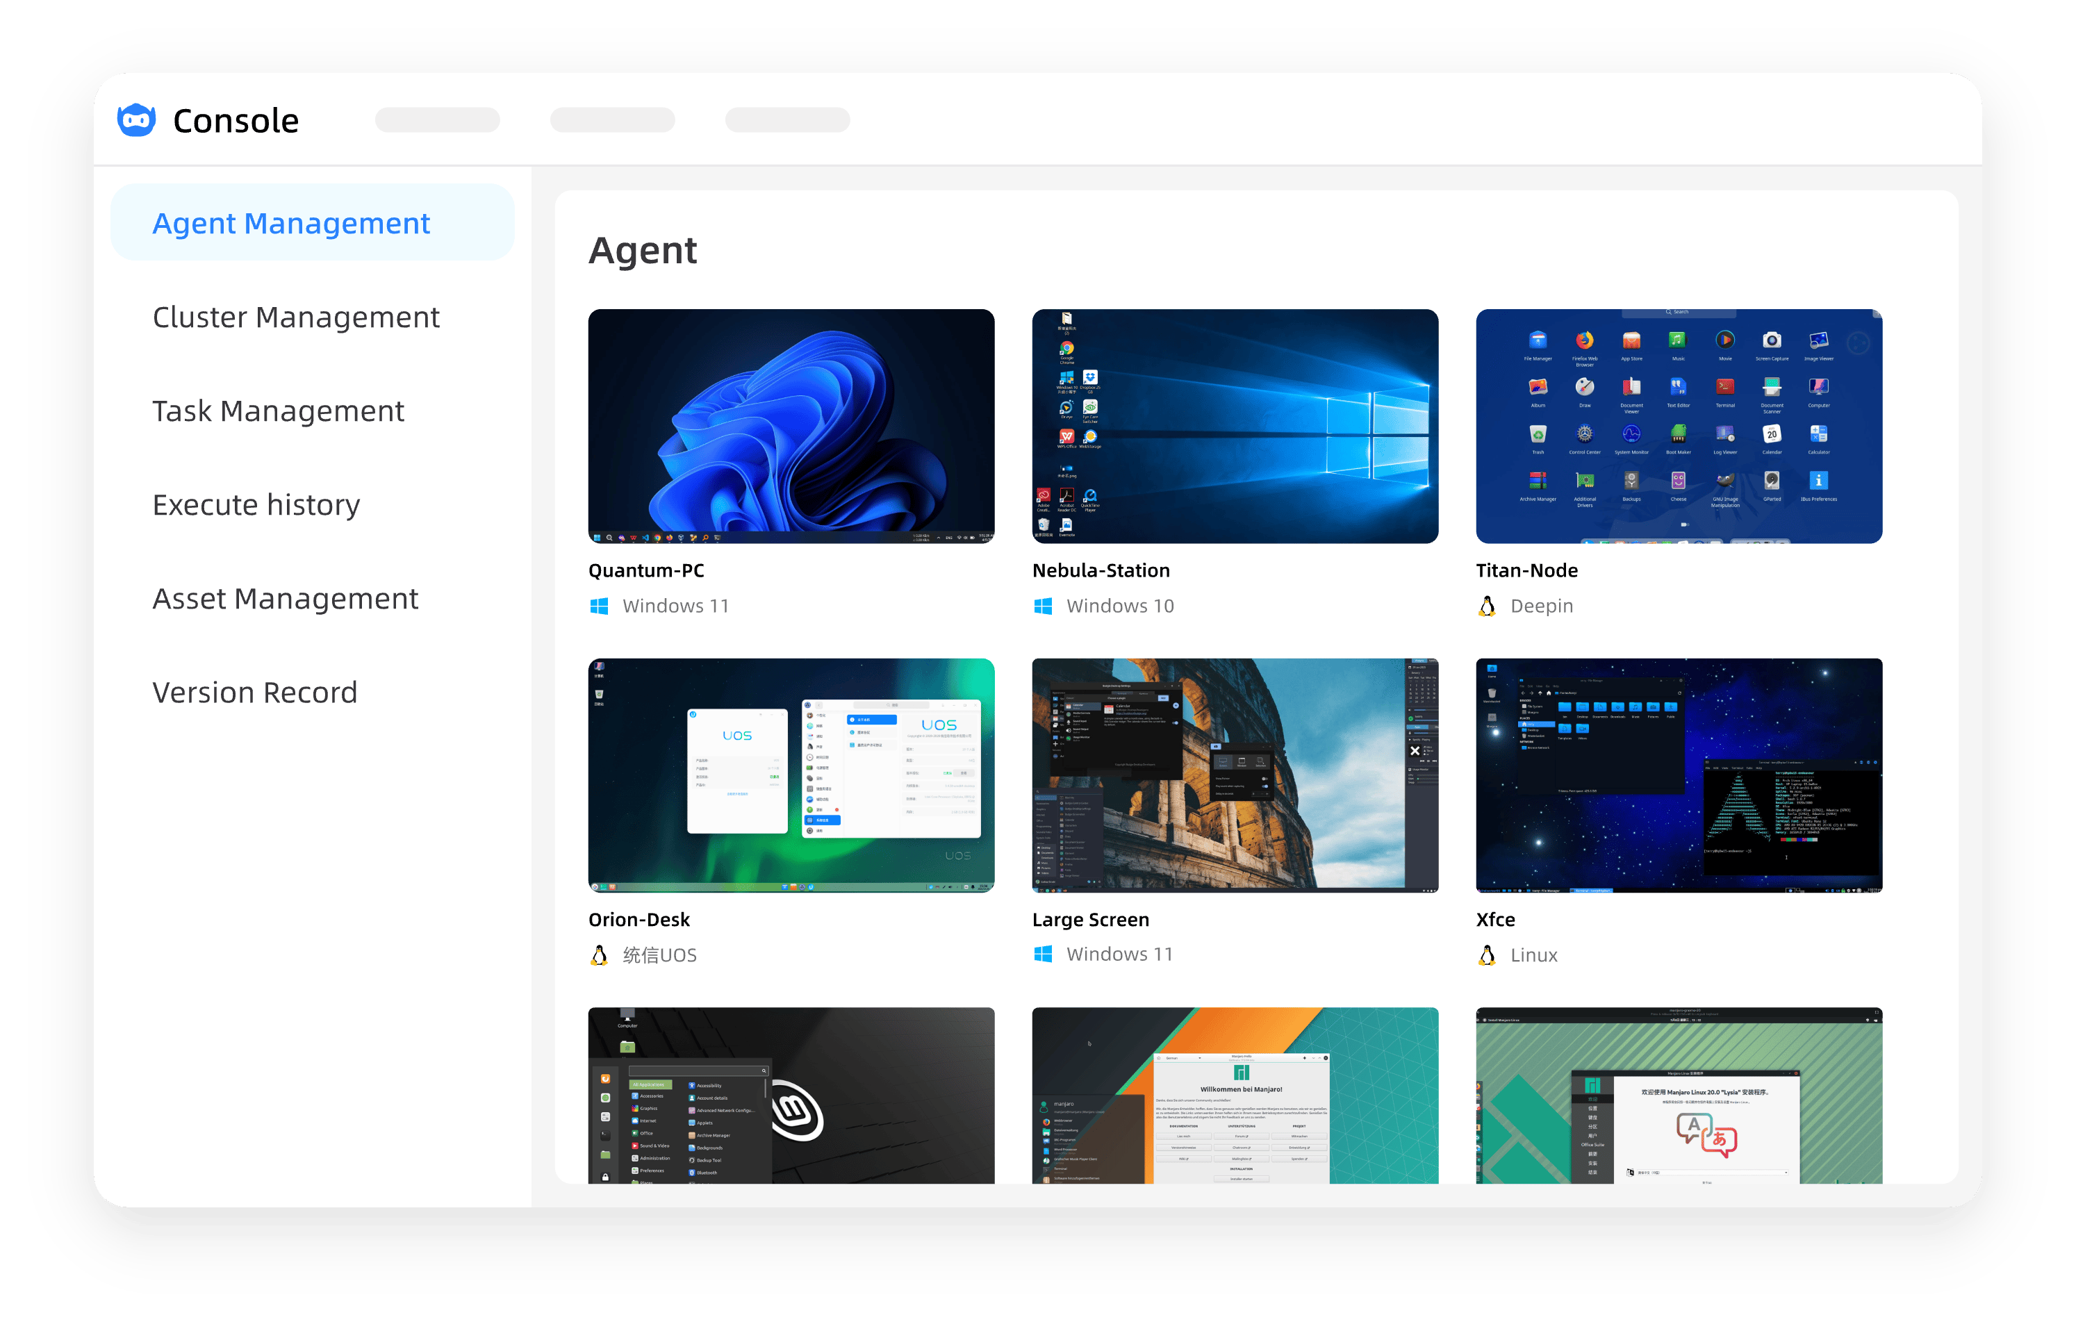Open Nebula-Station desktop preview
2076x1322 pixels.
(x=1235, y=426)
